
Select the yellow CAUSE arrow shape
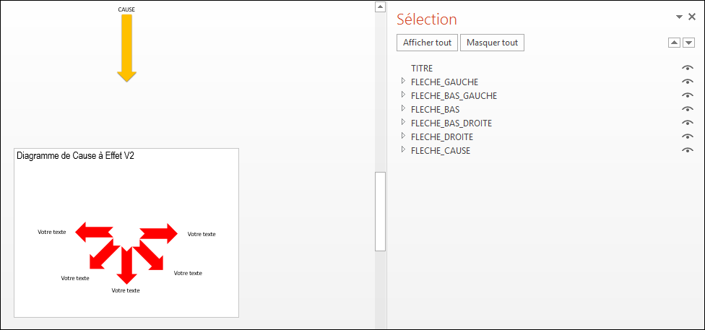click(127, 48)
